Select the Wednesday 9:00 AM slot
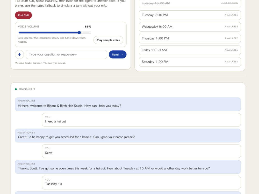 [190, 27]
